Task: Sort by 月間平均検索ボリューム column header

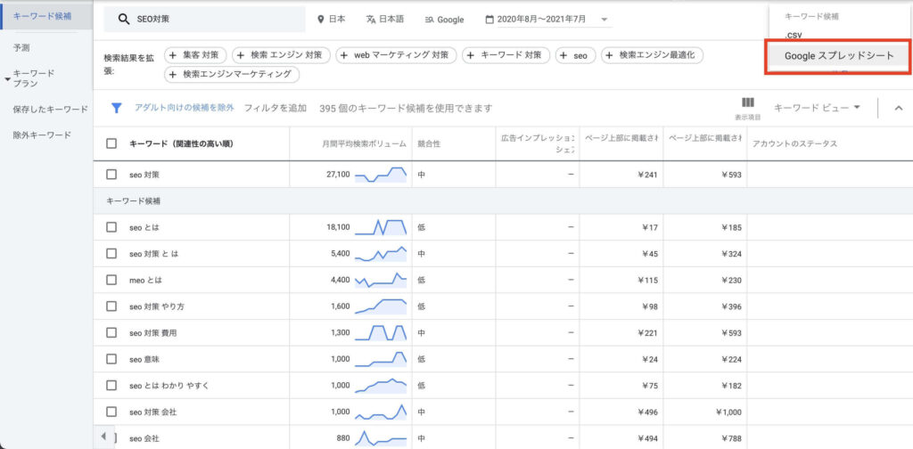Action: pos(364,143)
